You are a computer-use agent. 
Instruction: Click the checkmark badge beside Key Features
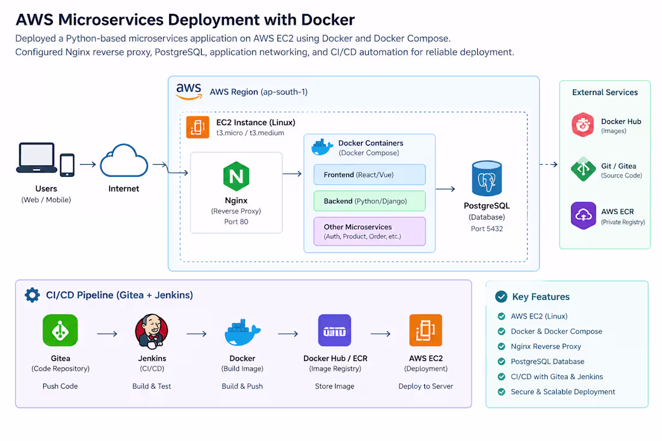501,297
